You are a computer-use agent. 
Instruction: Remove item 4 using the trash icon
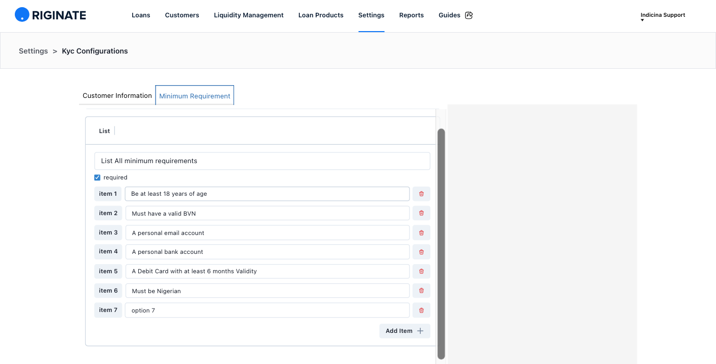(x=421, y=252)
